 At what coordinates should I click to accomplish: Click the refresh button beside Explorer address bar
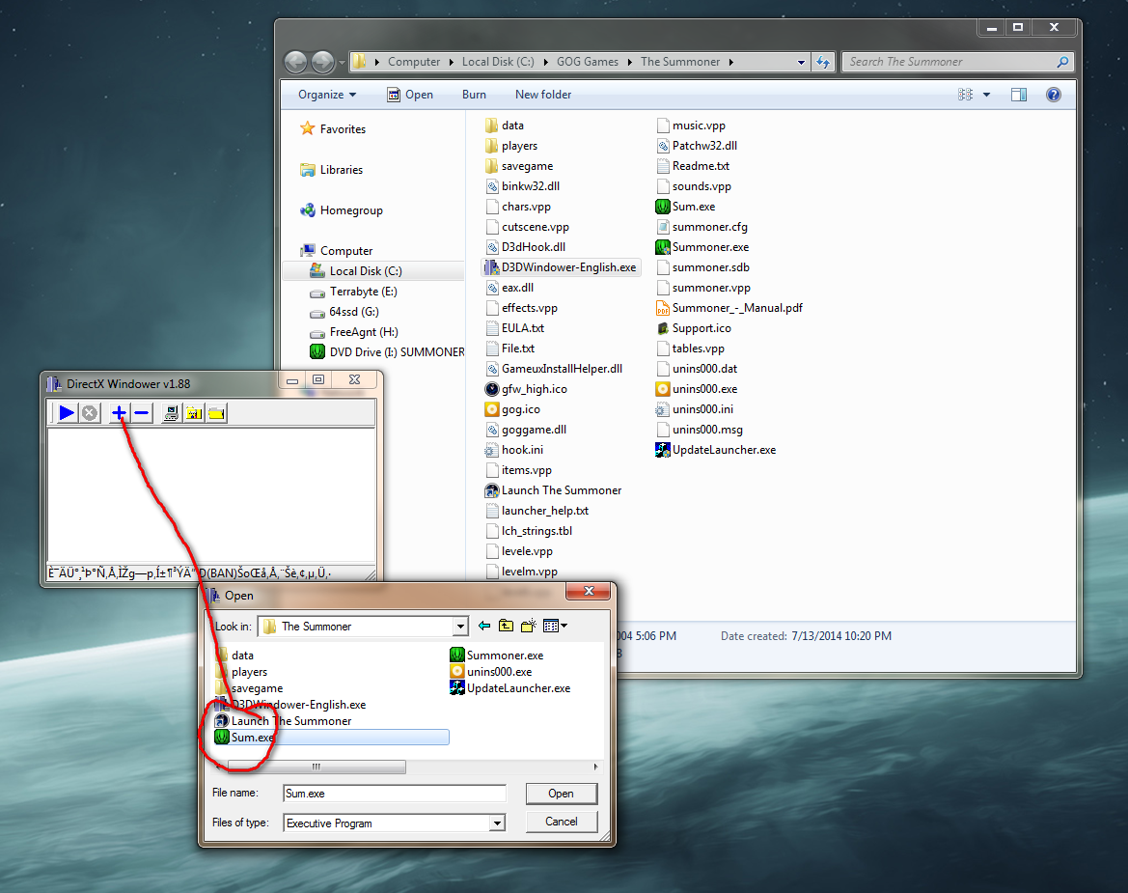click(823, 62)
